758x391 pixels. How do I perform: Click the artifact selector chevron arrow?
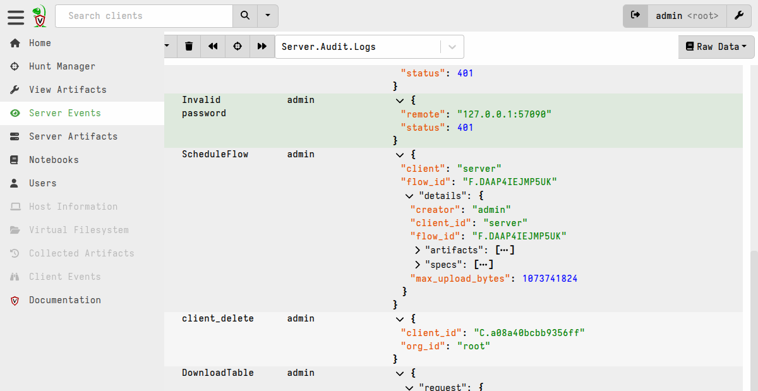[x=452, y=47]
